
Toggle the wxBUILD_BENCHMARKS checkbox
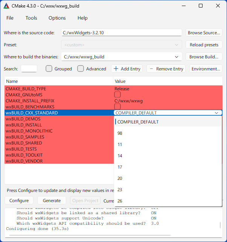117,107
